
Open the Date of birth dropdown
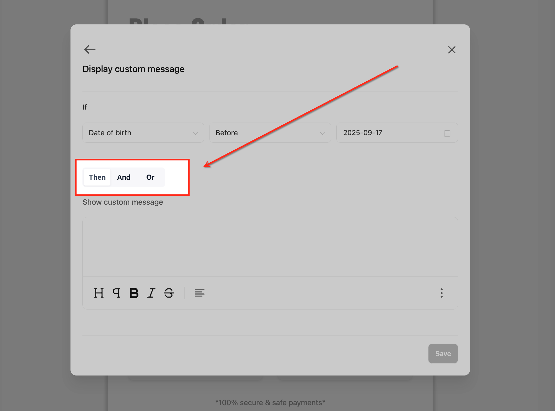pos(139,133)
